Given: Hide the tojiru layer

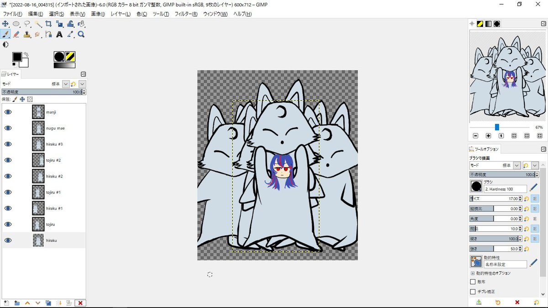Looking at the screenshot, I should [8, 224].
